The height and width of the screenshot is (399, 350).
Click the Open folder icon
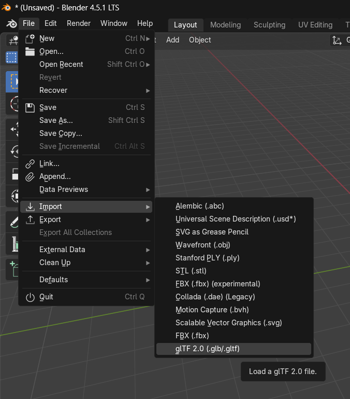[x=30, y=52]
